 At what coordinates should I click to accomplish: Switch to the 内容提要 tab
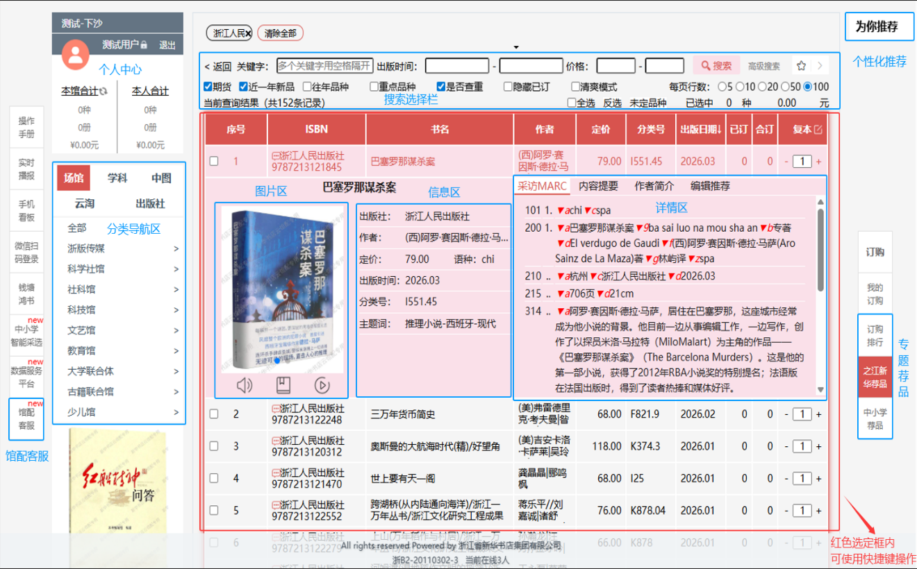click(x=598, y=186)
